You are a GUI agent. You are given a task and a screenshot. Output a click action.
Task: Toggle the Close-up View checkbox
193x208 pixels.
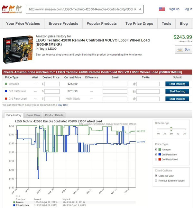(156, 176)
